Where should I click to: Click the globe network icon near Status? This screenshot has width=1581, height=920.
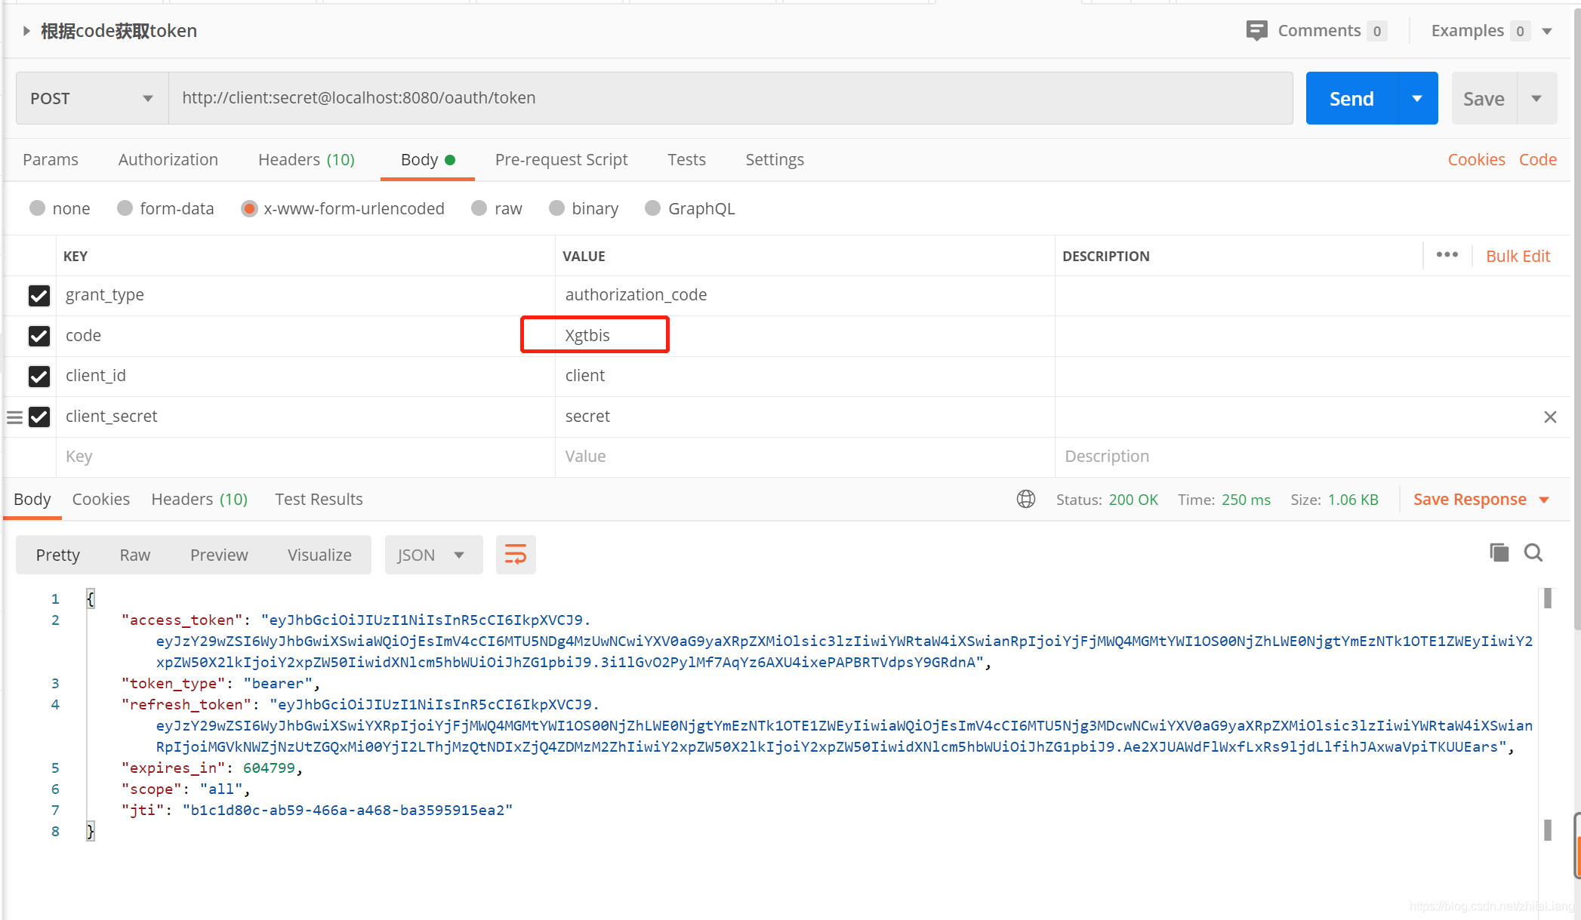tap(1025, 499)
